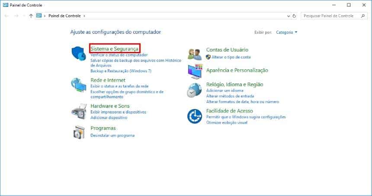Image resolution: width=372 pixels, height=196 pixels.
Task: Open the Rede e Internet heading link
Action: (x=108, y=80)
